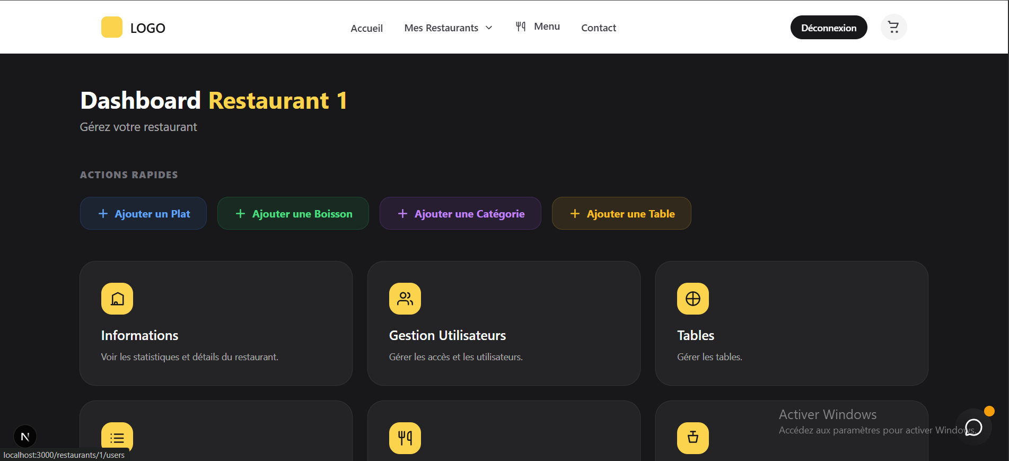Click Ajouter un Plat button
The image size is (1009, 461).
click(143, 214)
